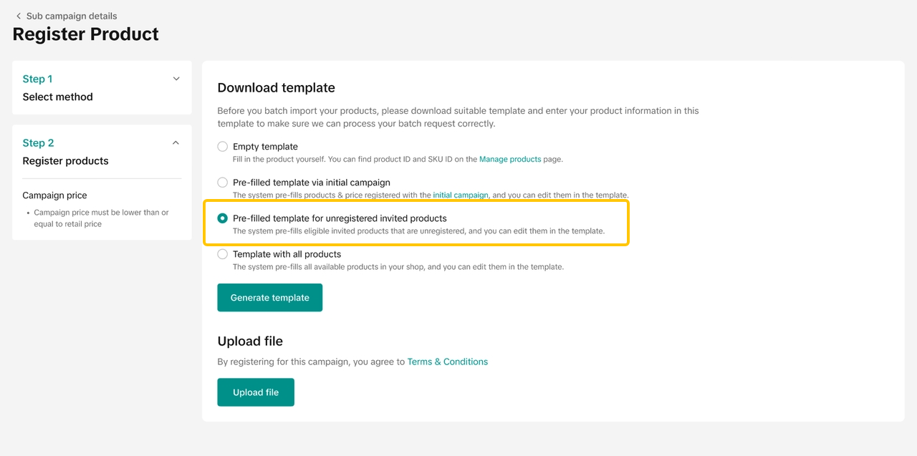The height and width of the screenshot is (456, 917).
Task: Click the Register products step label
Action: pos(65,160)
